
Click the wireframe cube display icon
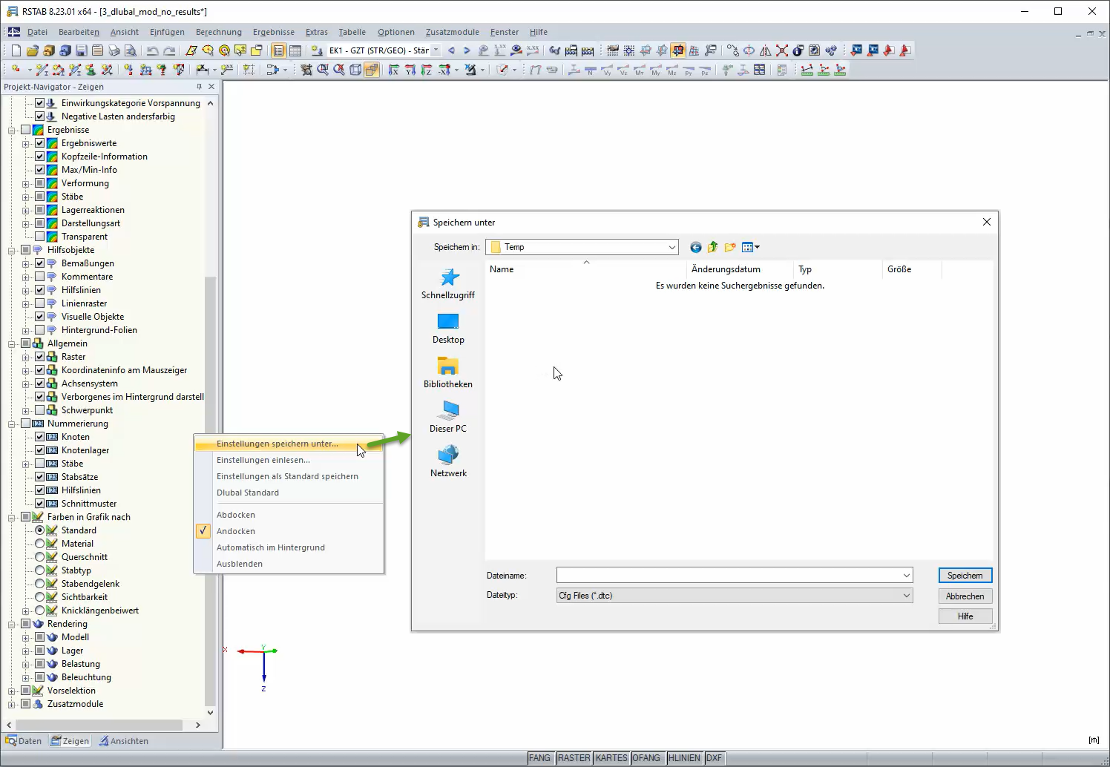(x=355, y=70)
